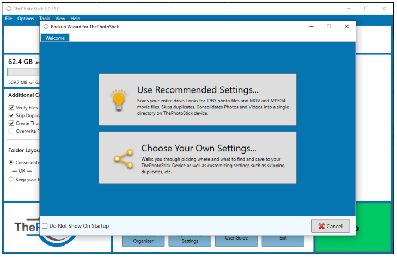
Task: Click the 509.7 MB used text
Action: [24, 82]
